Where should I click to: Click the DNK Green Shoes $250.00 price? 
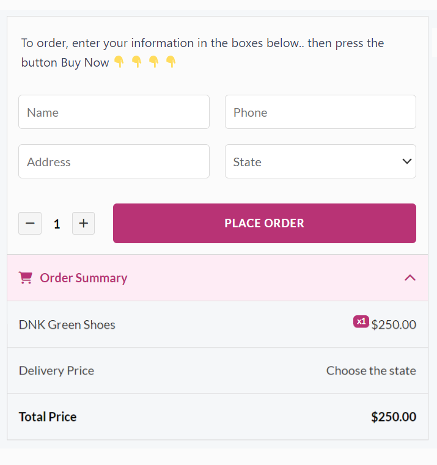point(394,324)
